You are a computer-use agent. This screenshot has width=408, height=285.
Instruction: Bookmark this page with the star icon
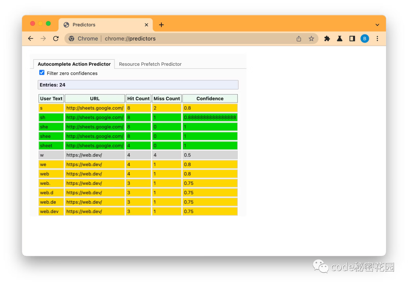(x=311, y=38)
